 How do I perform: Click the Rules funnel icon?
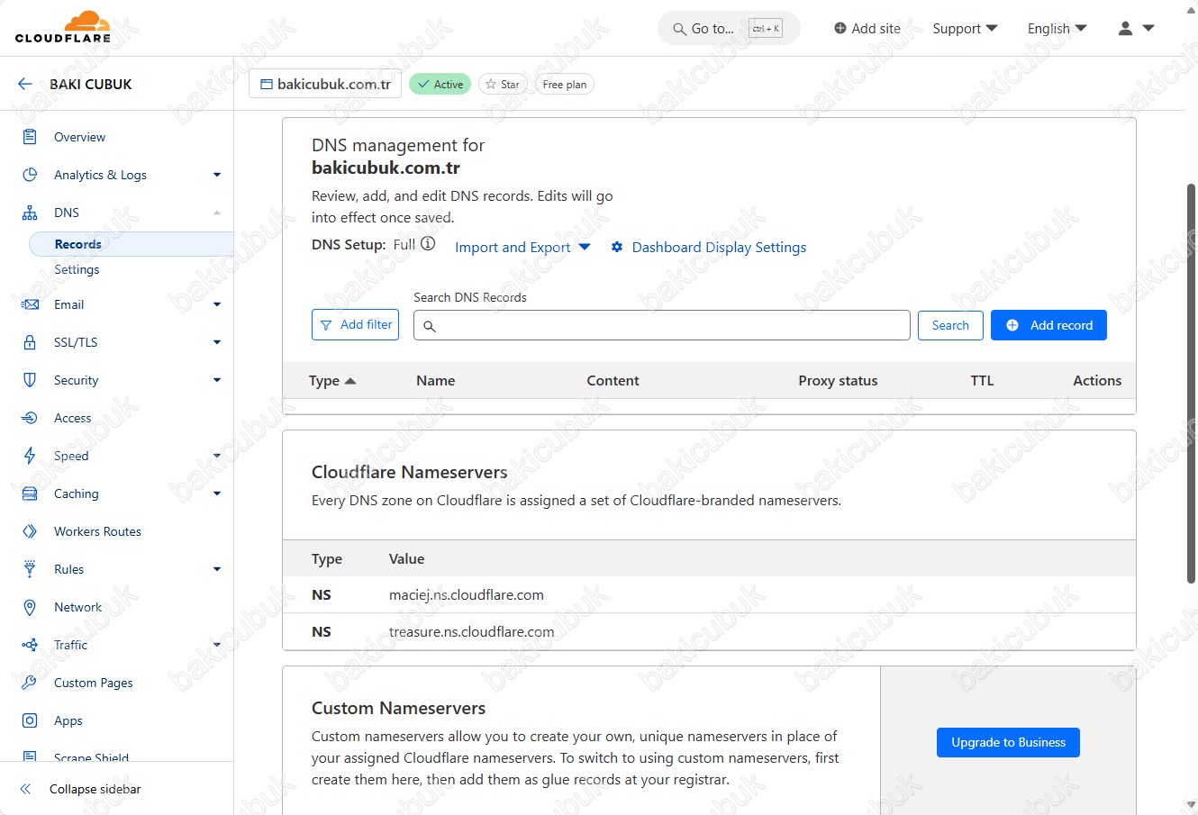click(x=30, y=569)
